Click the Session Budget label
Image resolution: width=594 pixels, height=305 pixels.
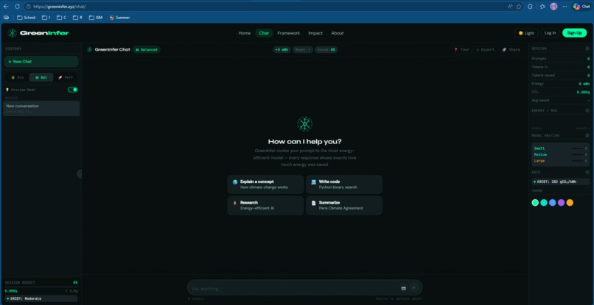(x=20, y=283)
